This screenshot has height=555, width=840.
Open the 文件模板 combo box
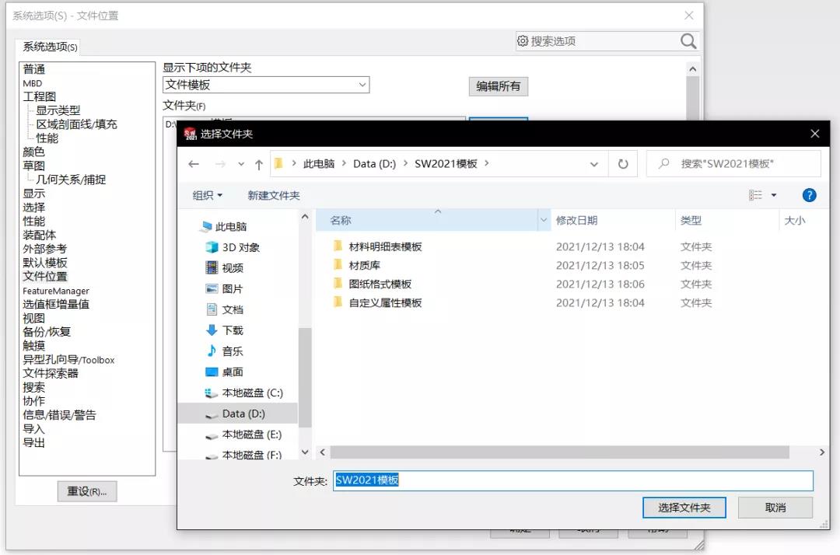(265, 85)
